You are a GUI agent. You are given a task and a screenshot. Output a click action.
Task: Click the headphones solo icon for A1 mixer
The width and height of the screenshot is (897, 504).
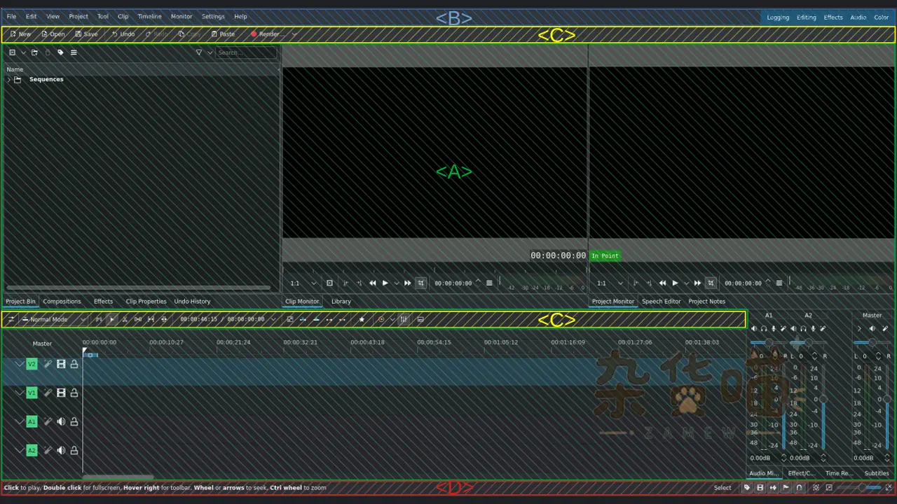[764, 328]
